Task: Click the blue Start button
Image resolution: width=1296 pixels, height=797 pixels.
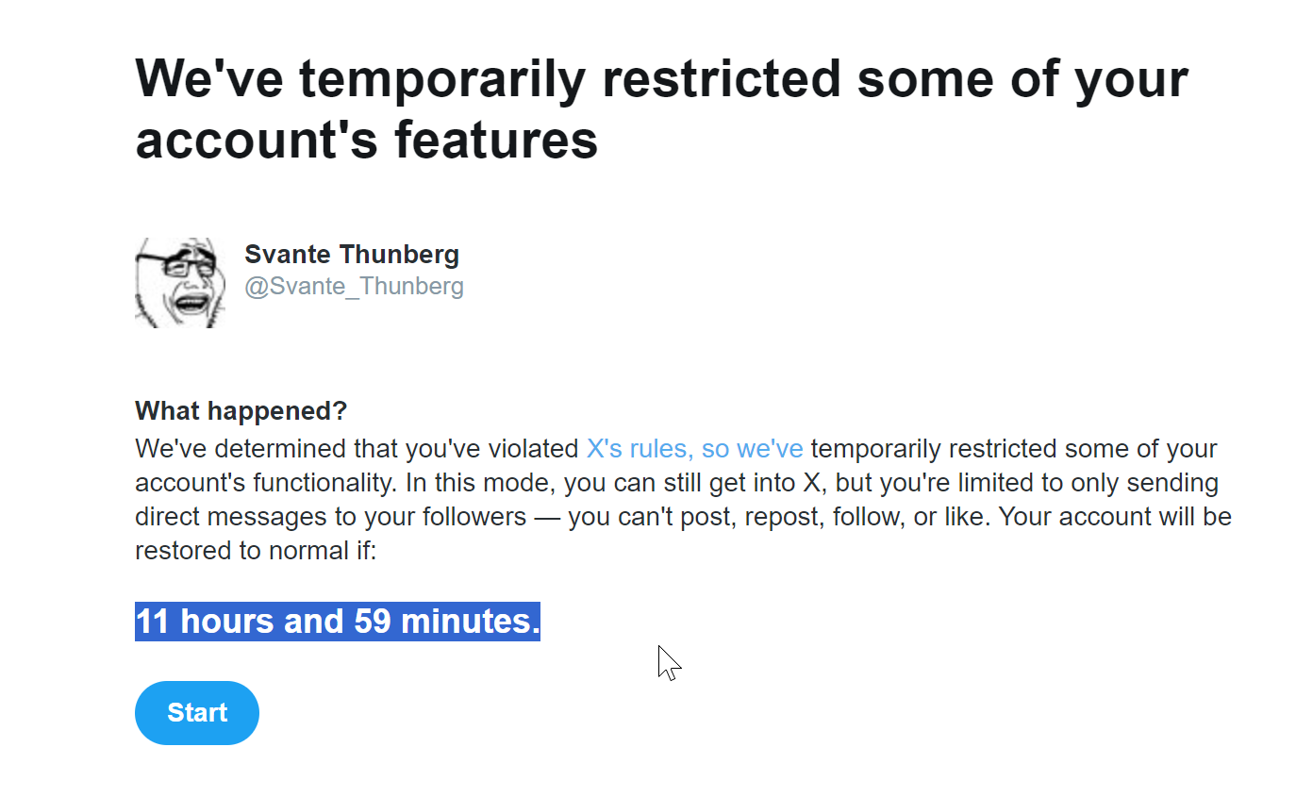Action: 196,712
